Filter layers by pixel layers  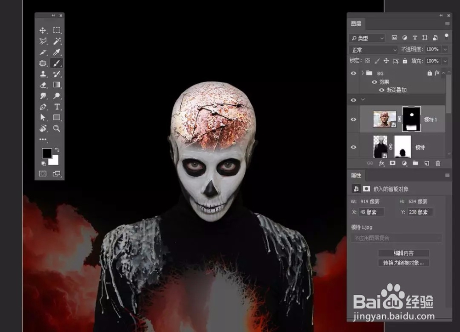tap(394, 38)
